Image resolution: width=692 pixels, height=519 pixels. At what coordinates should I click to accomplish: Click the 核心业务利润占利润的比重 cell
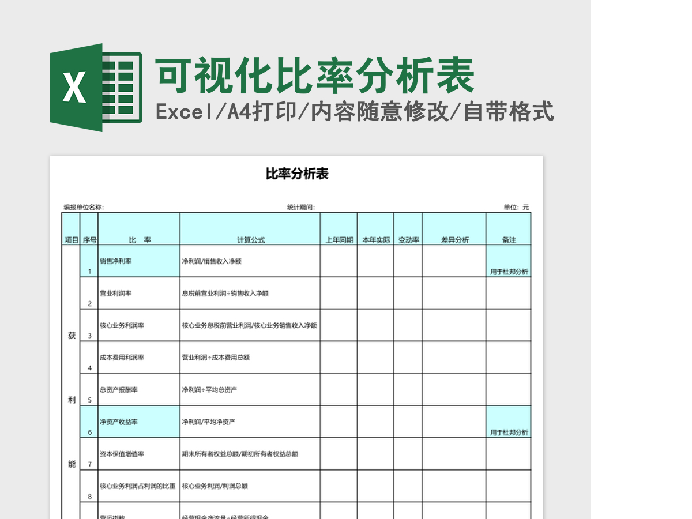click(x=139, y=486)
